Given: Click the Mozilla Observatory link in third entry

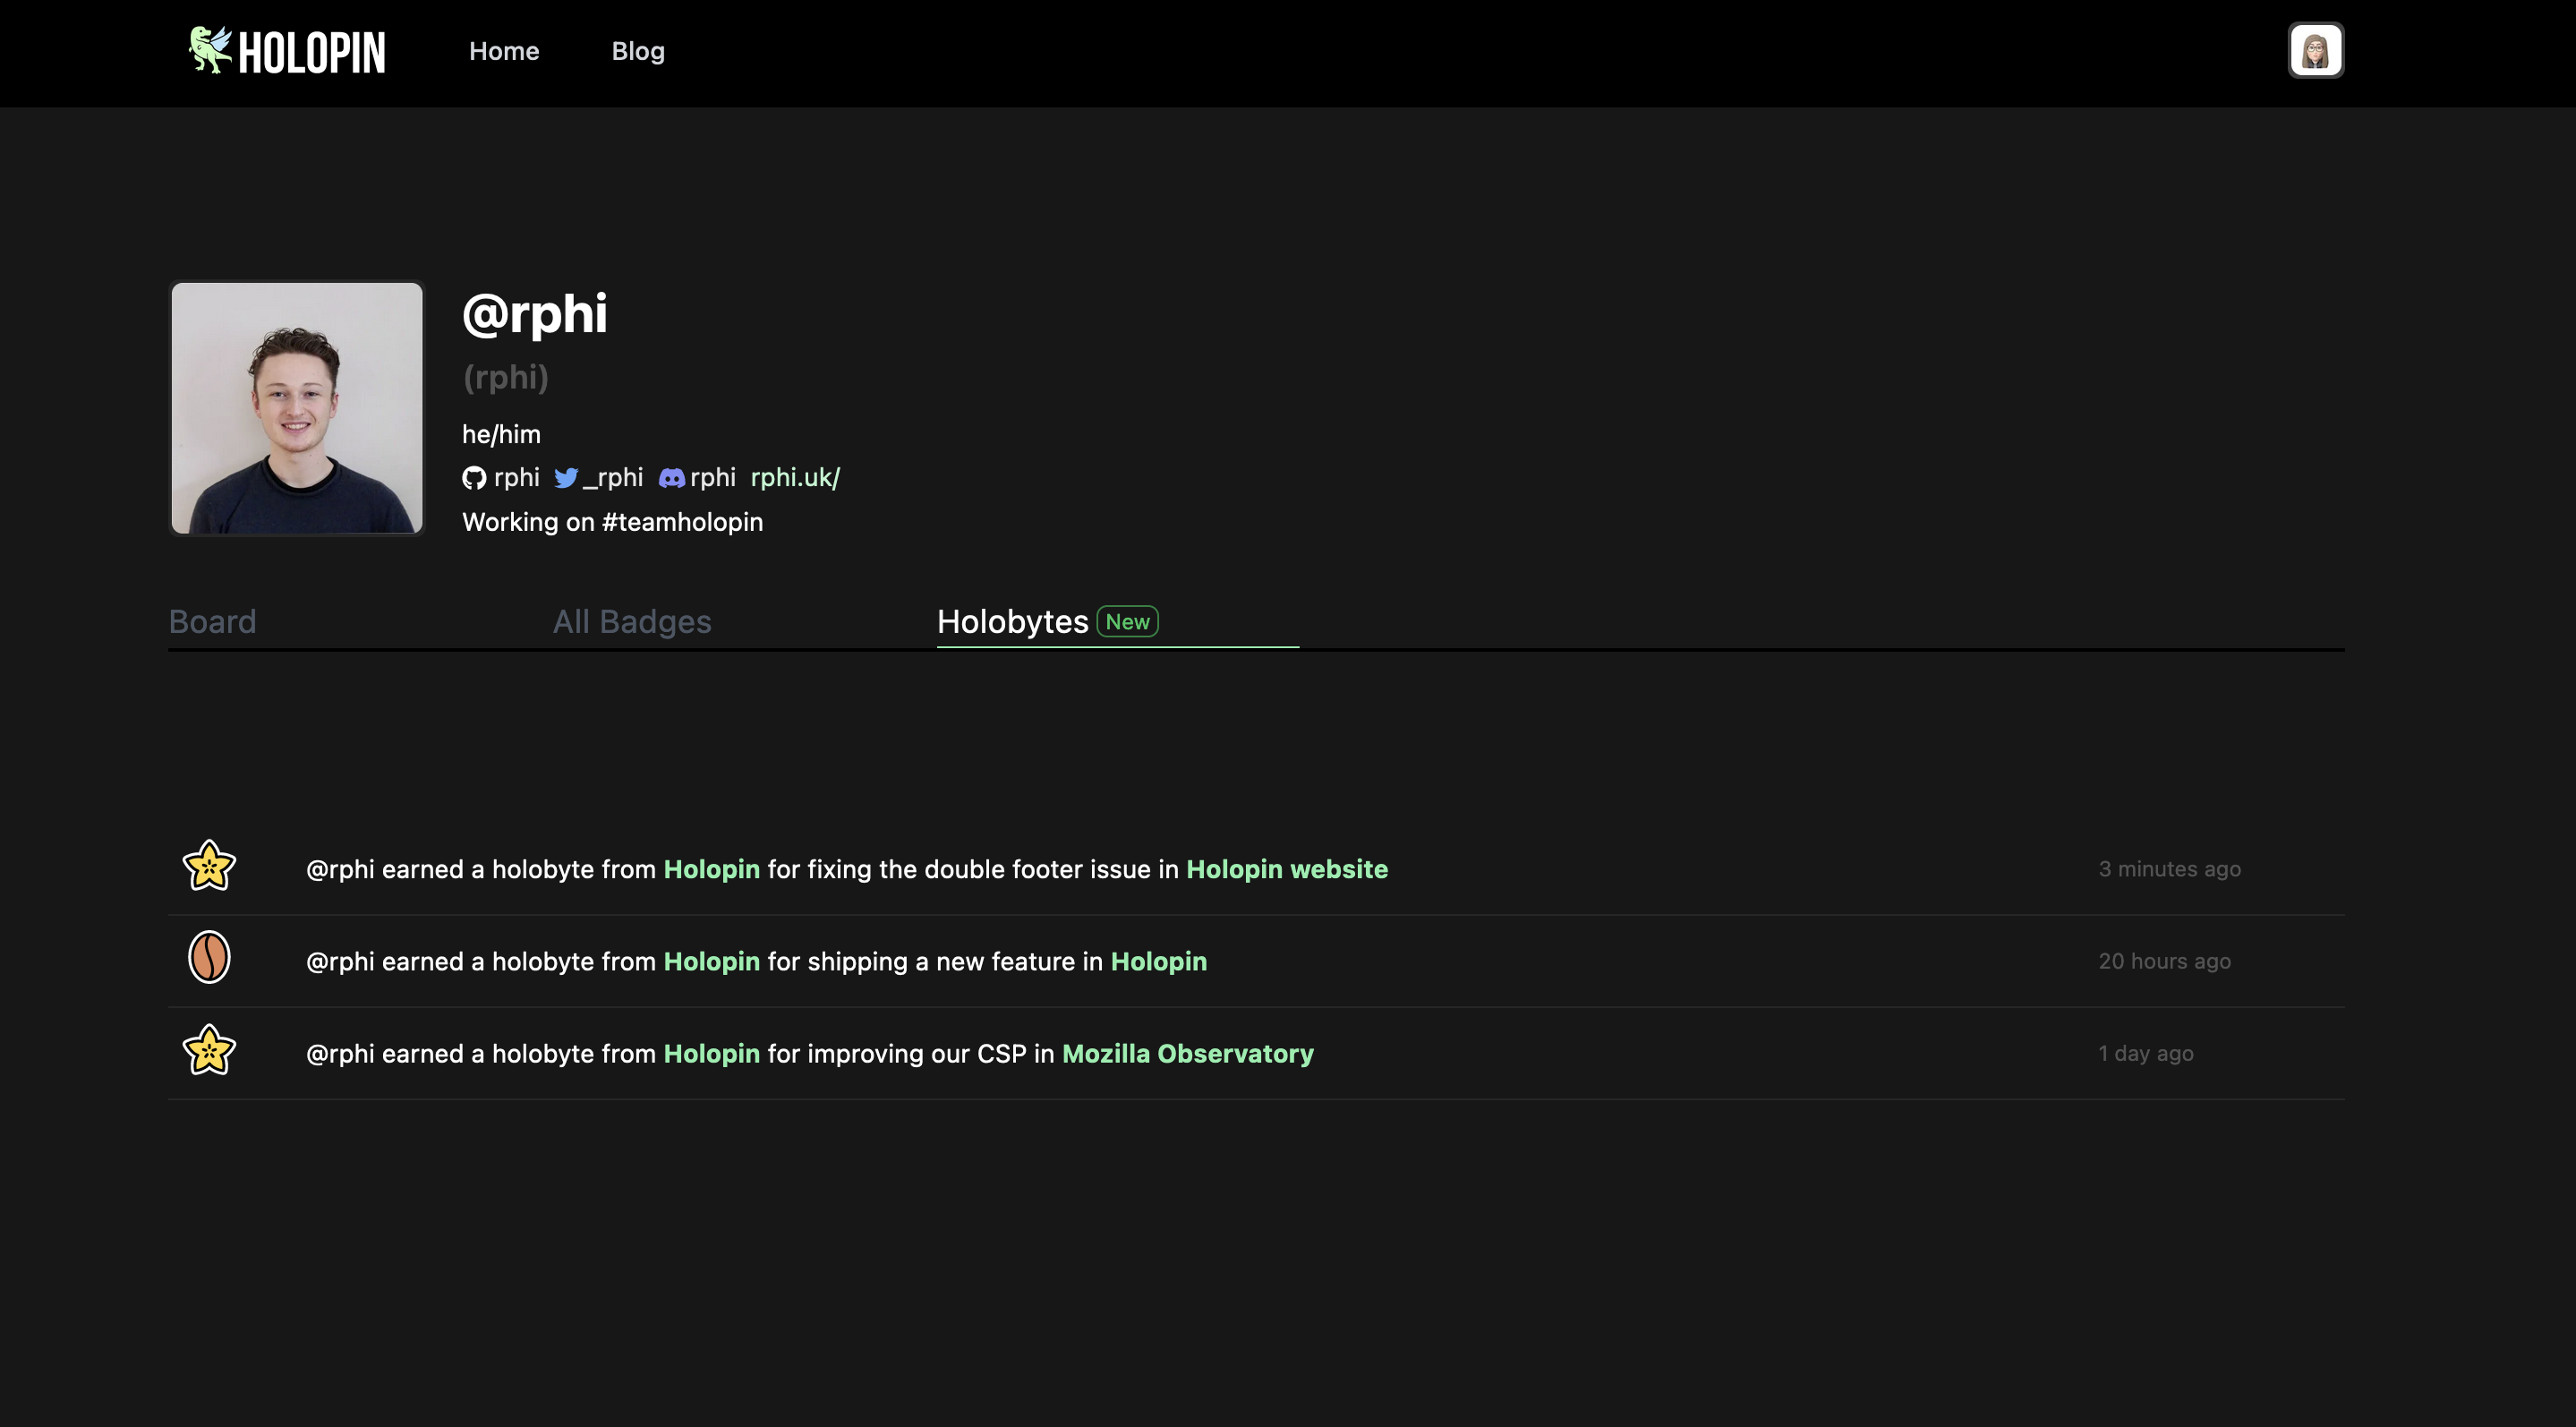Looking at the screenshot, I should tap(1188, 1053).
